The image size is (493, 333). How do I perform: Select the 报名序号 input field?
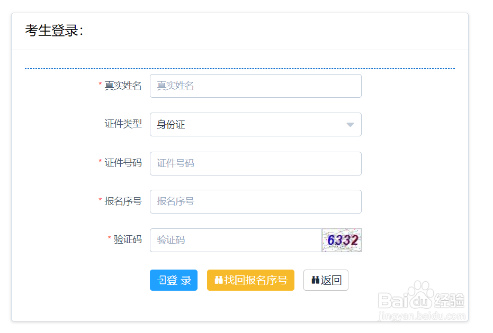(255, 201)
